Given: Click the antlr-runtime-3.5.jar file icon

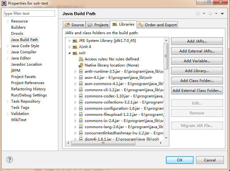Looking at the screenshot, I should (x=81, y=71).
